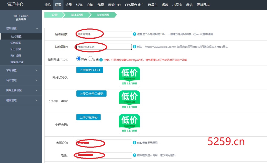Viewport: 267px width, 163px height.
Task: Click the 上传小程序码 button
Action: [88, 117]
